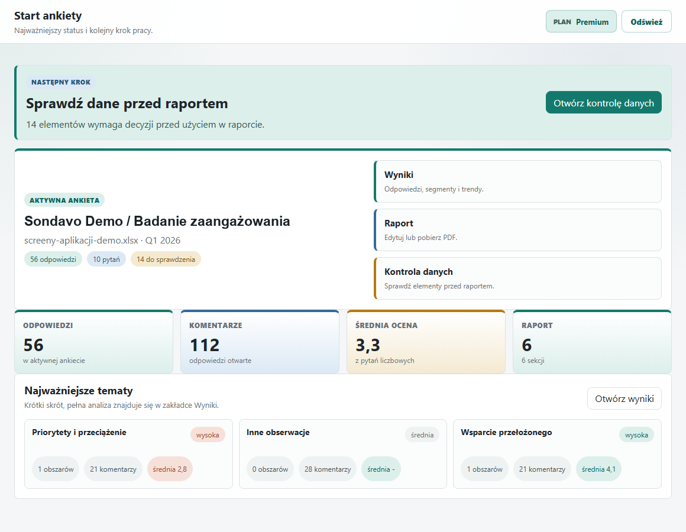Open the Kontrola danych card
686x532 pixels.
[517, 278]
